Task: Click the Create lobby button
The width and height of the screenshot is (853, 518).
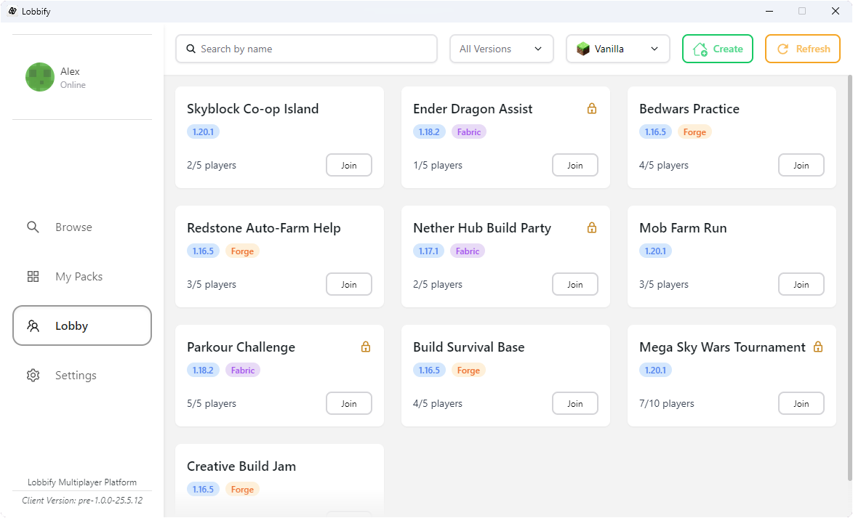Action: [718, 49]
